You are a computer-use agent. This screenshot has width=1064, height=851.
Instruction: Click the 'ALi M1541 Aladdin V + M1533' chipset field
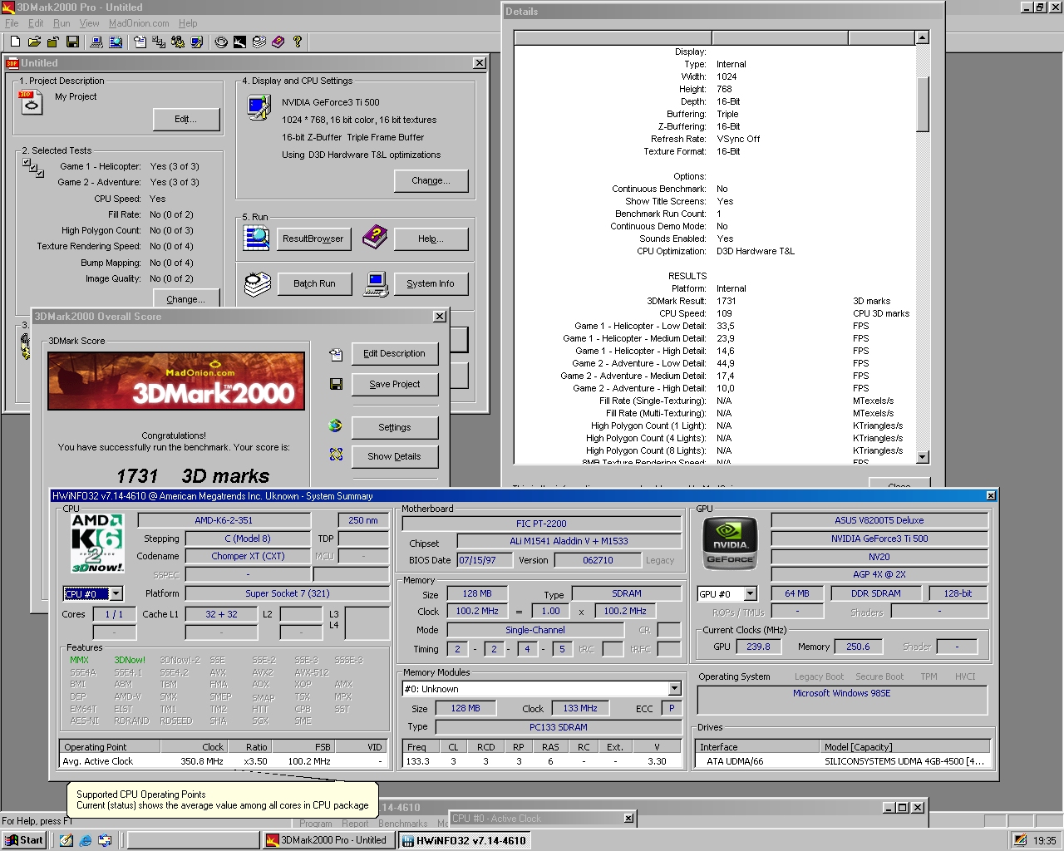coord(569,541)
